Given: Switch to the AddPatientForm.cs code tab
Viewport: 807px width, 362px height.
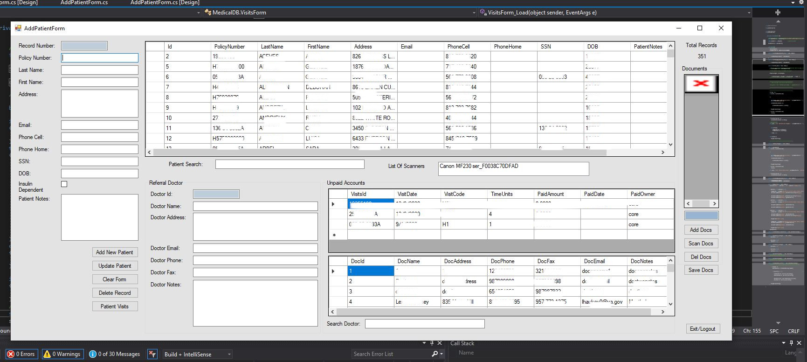Looking at the screenshot, I should pyautogui.click(x=84, y=3).
